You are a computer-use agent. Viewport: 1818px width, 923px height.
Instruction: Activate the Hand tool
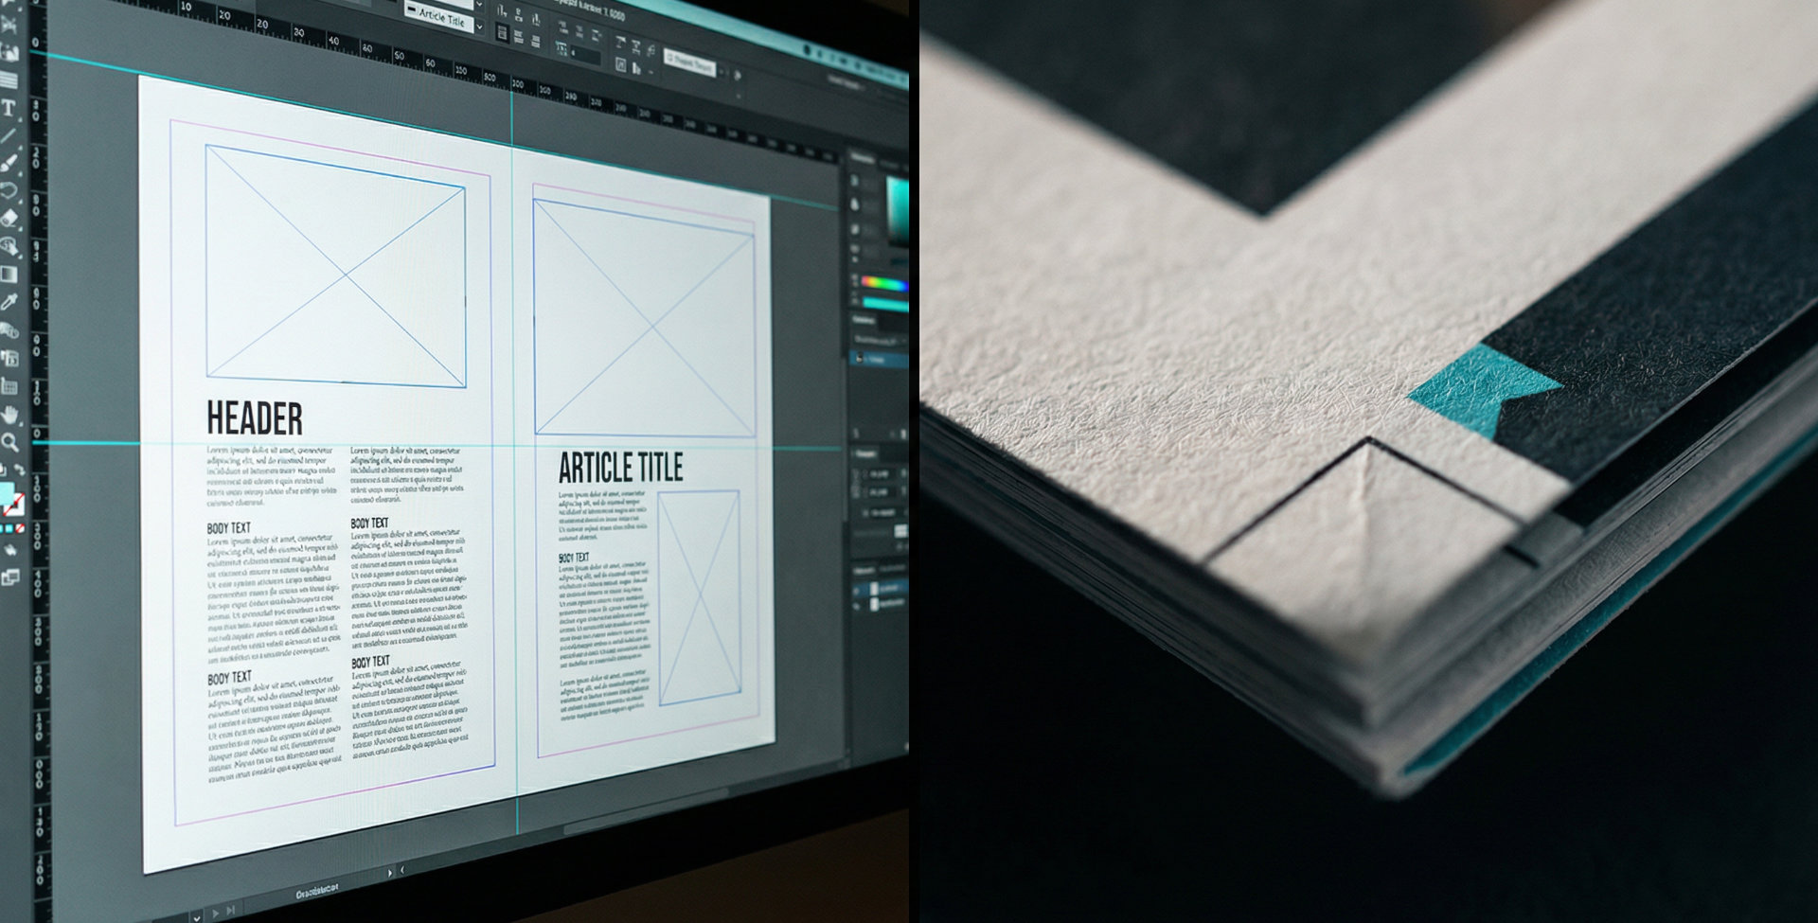pyautogui.click(x=9, y=415)
